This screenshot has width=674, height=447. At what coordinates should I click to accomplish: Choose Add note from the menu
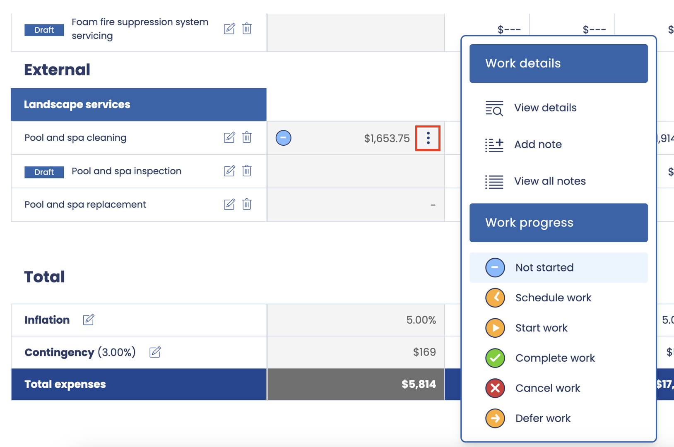[x=537, y=144]
